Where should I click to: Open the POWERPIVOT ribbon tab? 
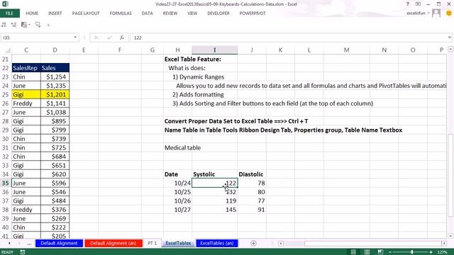253,13
